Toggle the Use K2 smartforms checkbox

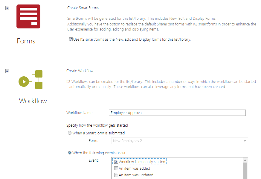tap(71, 39)
